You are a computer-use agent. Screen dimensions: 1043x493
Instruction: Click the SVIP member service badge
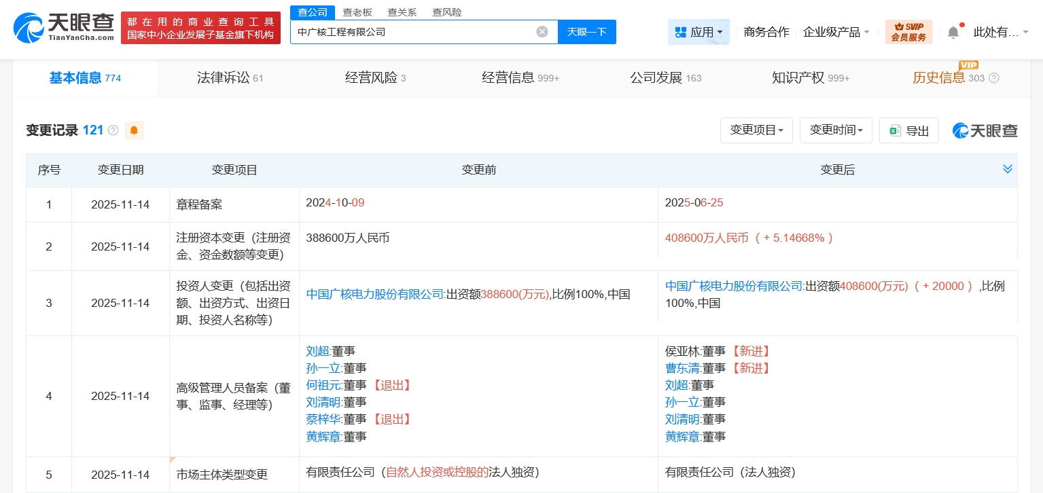tap(908, 32)
